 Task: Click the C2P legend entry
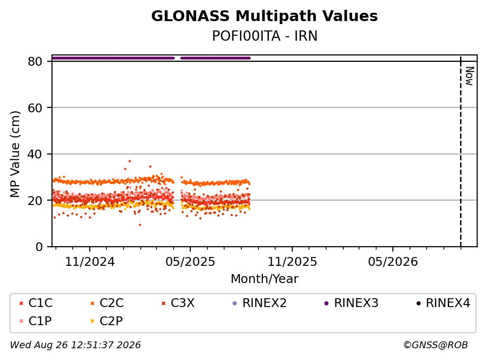[106, 321]
